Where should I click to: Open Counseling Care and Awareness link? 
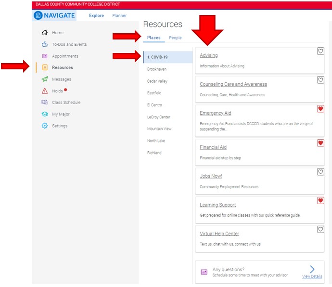(x=233, y=84)
